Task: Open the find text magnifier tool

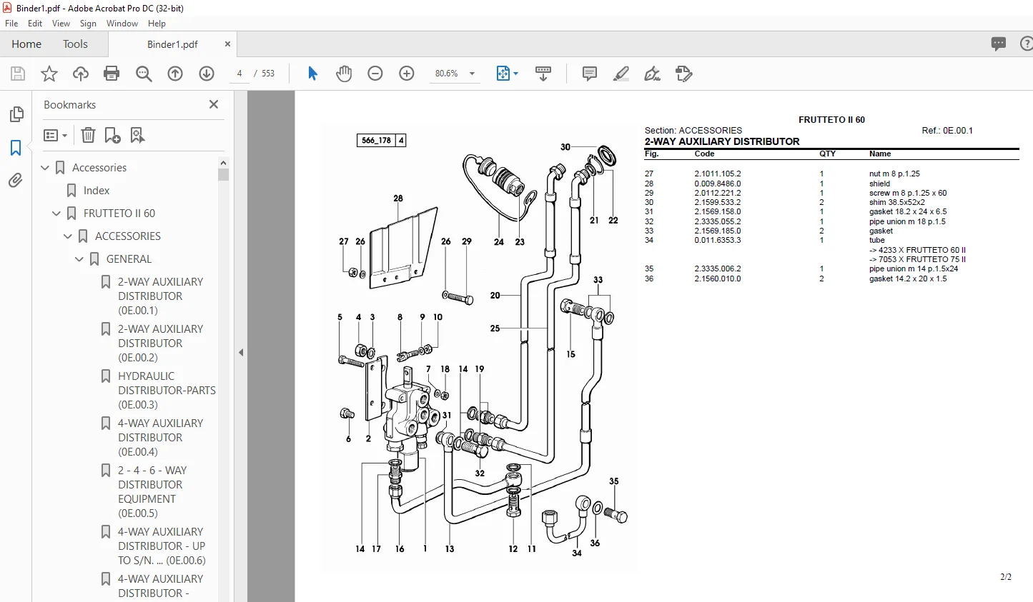Action: [x=144, y=74]
